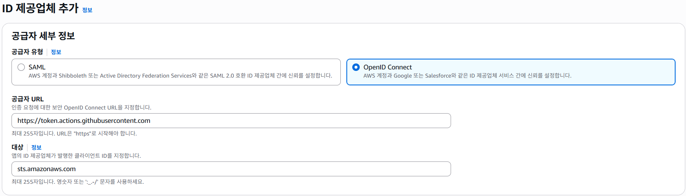Click hint text 인증 요청에 대한 보안 OpenID Connect URL
This screenshot has height=196, width=686.
[82, 108]
